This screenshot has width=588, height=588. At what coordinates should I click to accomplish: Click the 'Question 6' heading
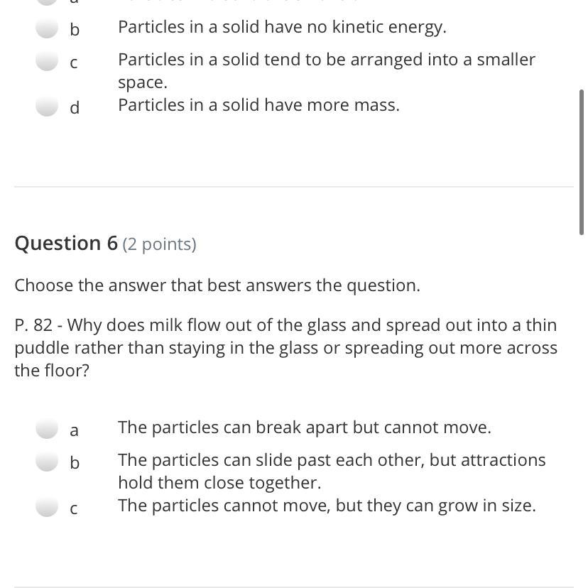(x=66, y=244)
